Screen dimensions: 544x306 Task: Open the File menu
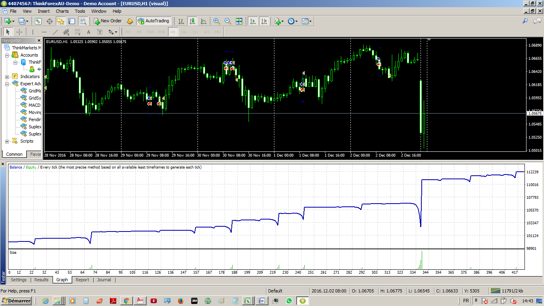(x=13, y=11)
